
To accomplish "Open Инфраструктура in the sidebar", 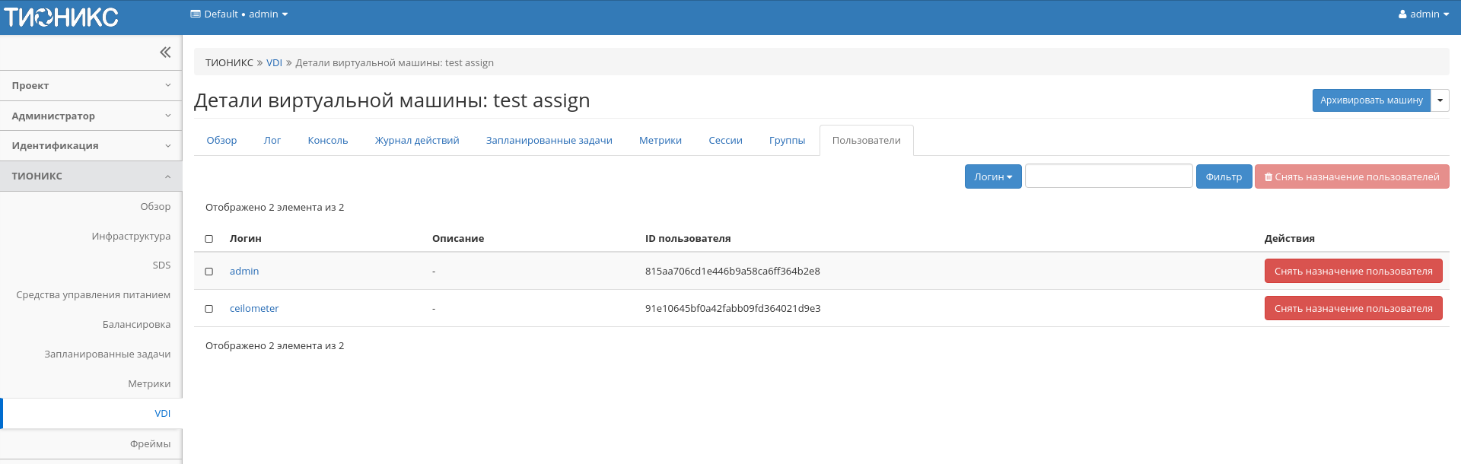I will pos(131,237).
